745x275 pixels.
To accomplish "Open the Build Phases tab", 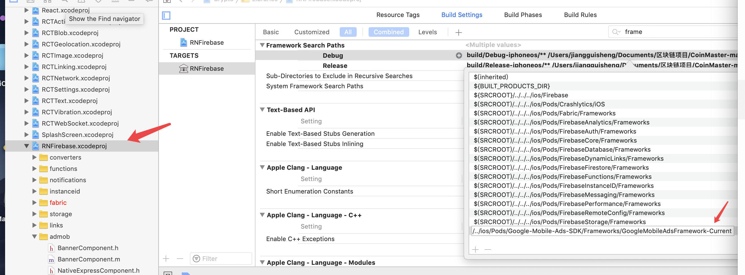I will pyautogui.click(x=523, y=15).
